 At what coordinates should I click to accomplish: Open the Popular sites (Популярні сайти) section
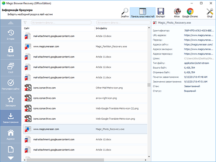(x=11, y=85)
